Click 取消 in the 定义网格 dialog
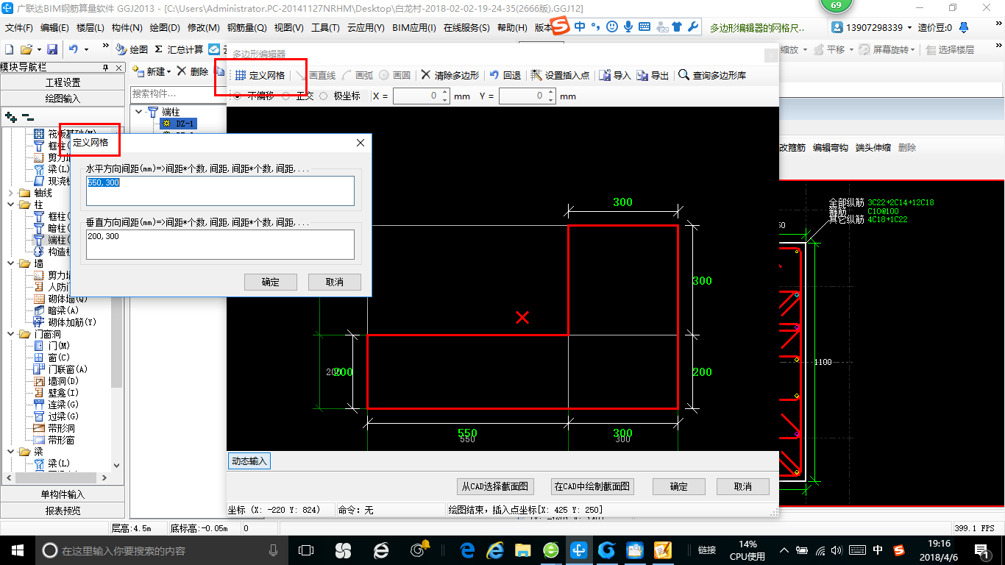The height and width of the screenshot is (565, 1005). (x=335, y=282)
